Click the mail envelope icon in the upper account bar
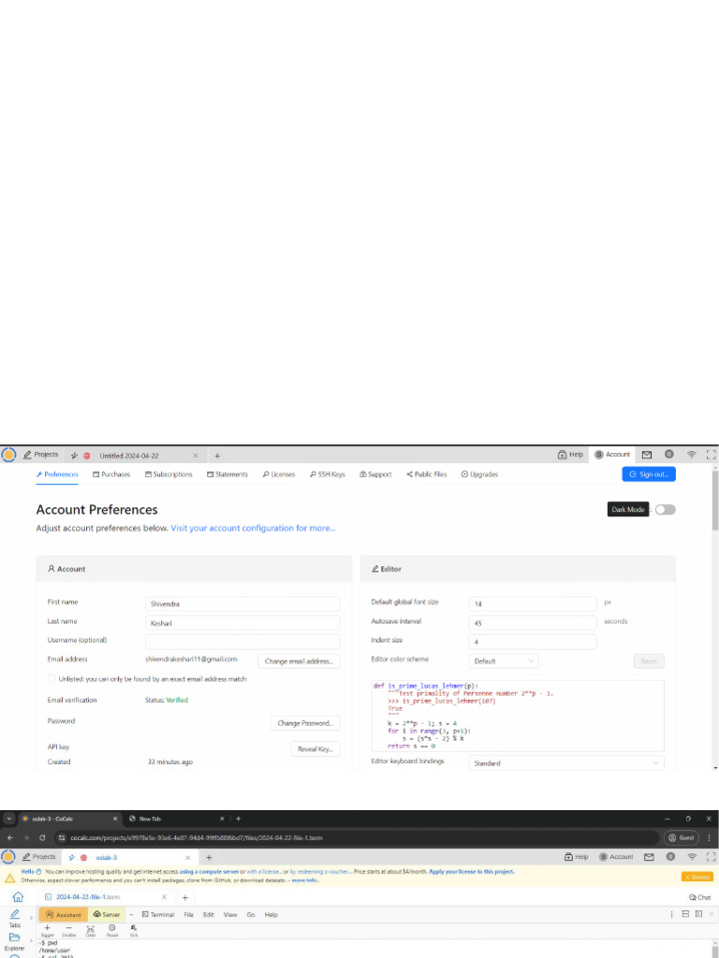 [x=646, y=455]
